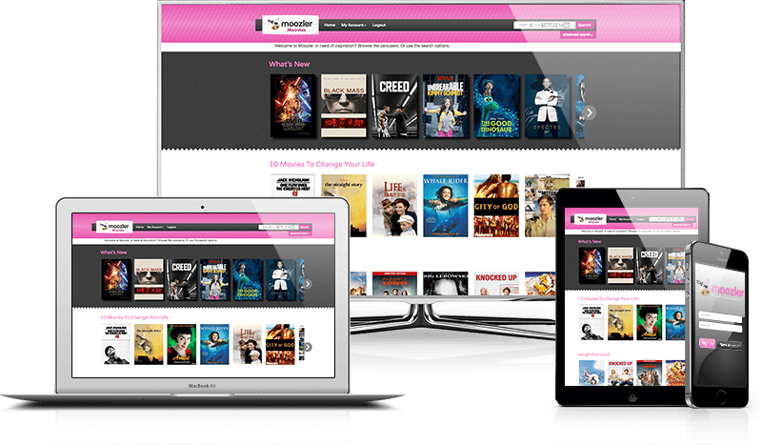Click the Laugh Out Loud heading on the tablet
The height and width of the screenshot is (445, 762).
pyautogui.click(x=593, y=354)
